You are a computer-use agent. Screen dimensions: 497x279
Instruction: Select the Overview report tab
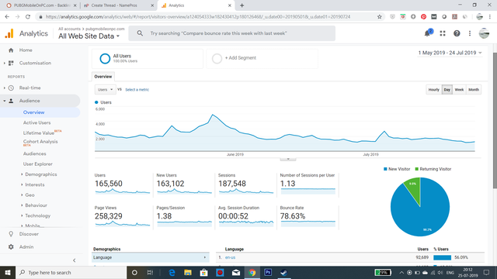click(x=103, y=77)
